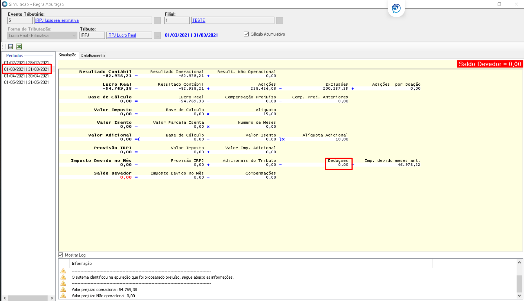Click first warning icon in the log

click(63, 271)
